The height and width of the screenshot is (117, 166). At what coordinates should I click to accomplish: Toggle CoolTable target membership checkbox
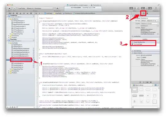point(132,44)
